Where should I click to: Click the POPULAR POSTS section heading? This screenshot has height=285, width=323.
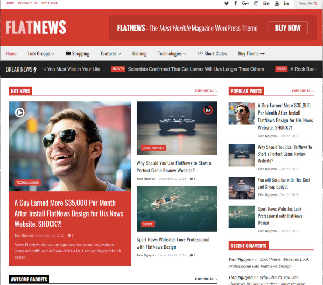coord(246,91)
